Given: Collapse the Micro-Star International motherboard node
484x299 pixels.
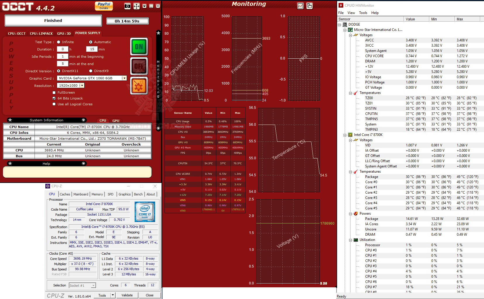Looking at the screenshot, I should (x=345, y=30).
